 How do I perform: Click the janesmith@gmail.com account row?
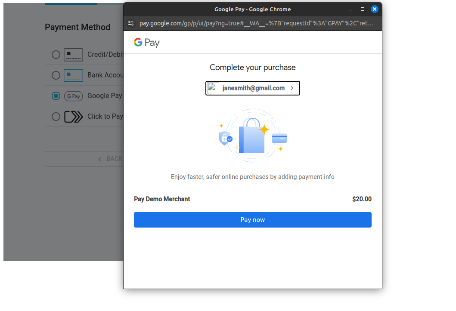pos(252,88)
